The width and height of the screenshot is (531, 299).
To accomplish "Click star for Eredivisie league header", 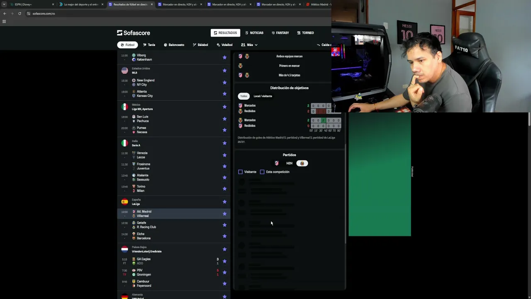I will coord(224,249).
